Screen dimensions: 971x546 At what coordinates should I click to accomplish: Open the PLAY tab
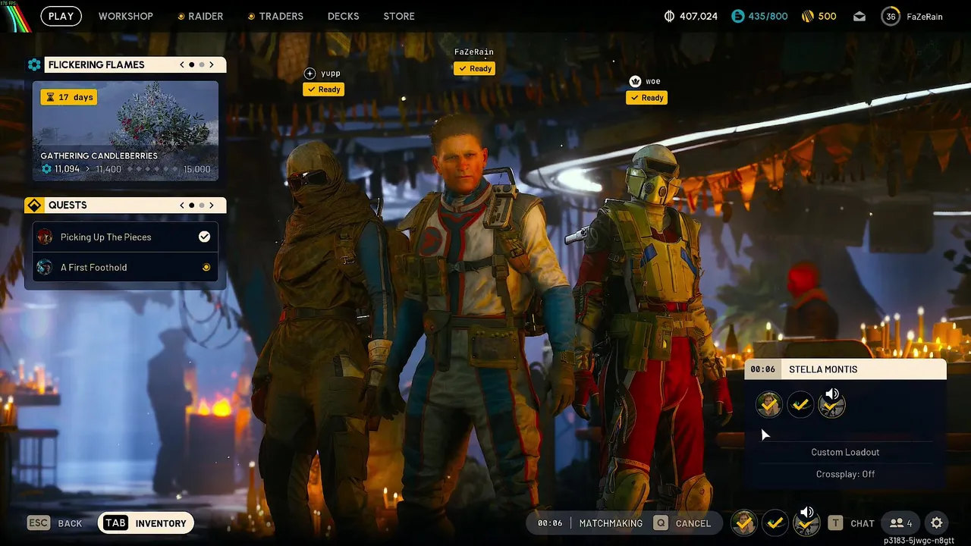point(61,16)
